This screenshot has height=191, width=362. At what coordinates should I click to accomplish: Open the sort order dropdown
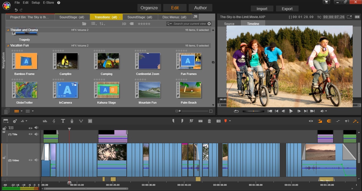click(x=102, y=24)
